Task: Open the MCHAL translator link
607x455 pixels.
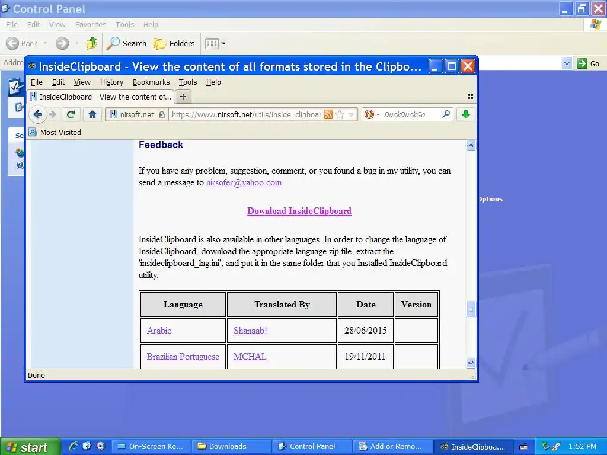Action: click(x=250, y=356)
